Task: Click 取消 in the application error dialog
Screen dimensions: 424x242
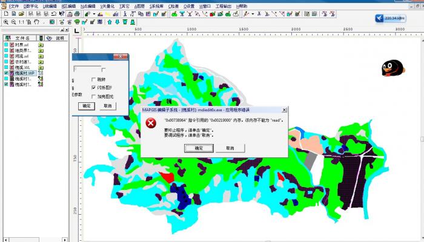Action: click(x=230, y=148)
